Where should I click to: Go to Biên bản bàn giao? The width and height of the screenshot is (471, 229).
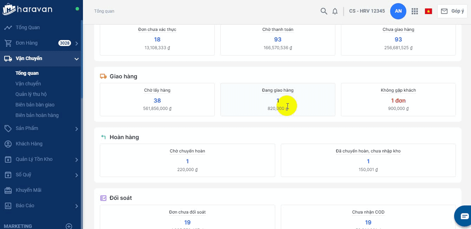(35, 105)
